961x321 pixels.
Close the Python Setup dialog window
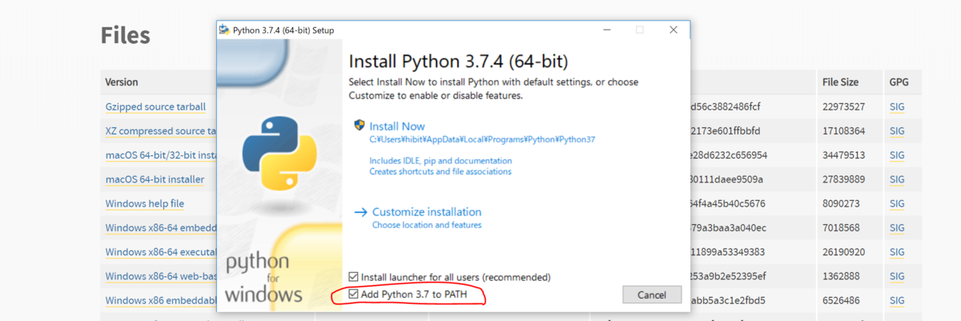click(x=673, y=30)
